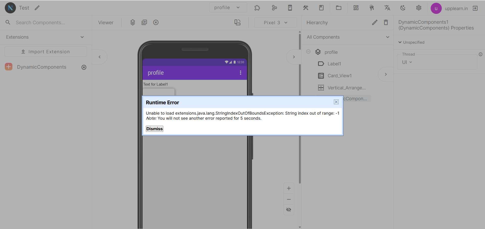This screenshot has width=485, height=229.
Task: Click the add screen icon in Viewer
Action: point(144,22)
